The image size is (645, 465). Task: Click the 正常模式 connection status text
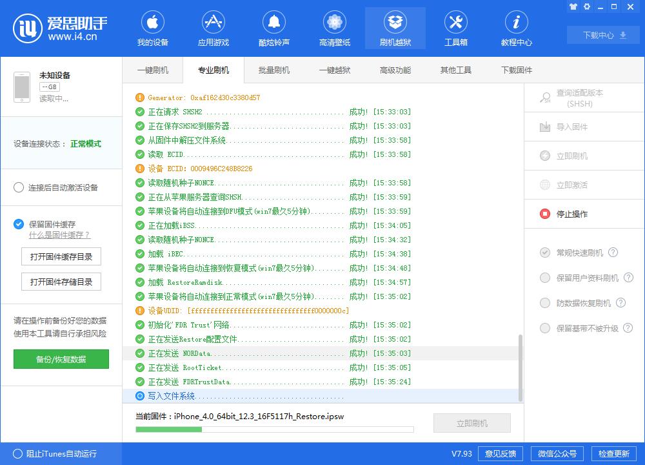(86, 144)
